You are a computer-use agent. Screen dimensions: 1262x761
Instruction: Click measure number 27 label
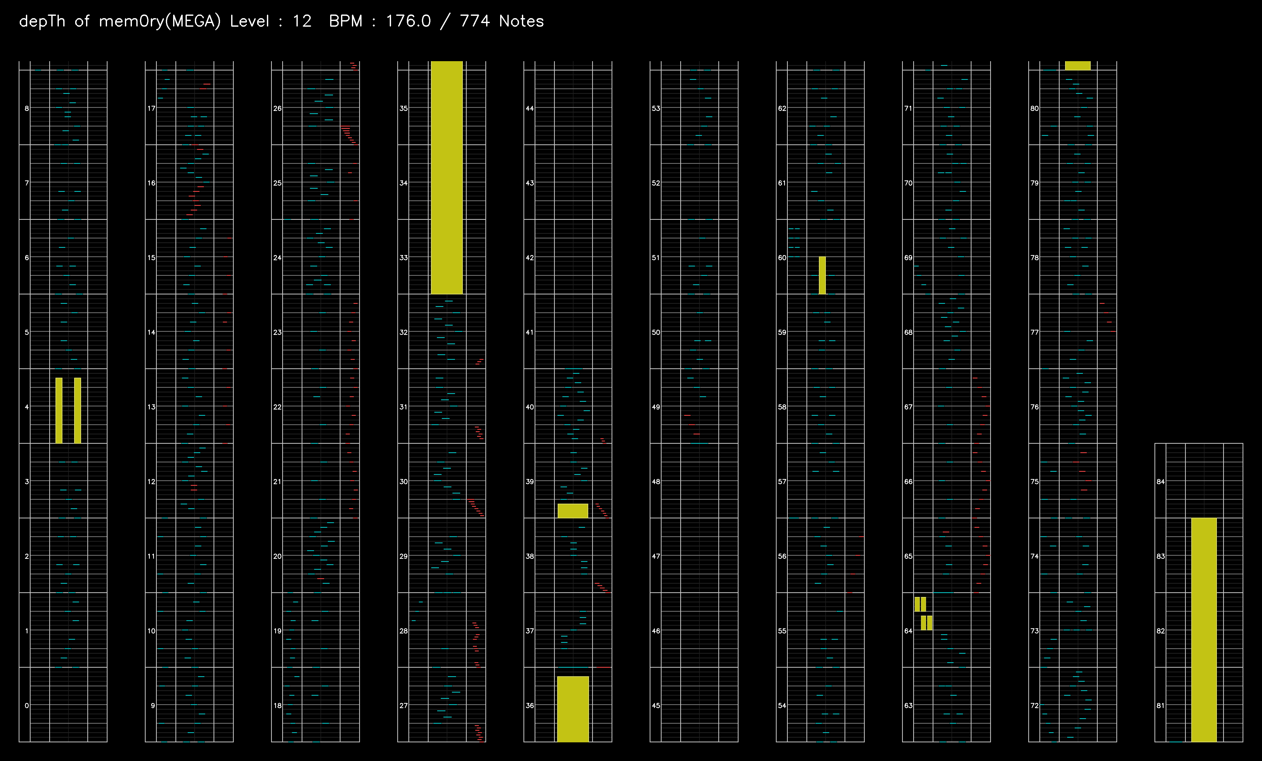[403, 706]
